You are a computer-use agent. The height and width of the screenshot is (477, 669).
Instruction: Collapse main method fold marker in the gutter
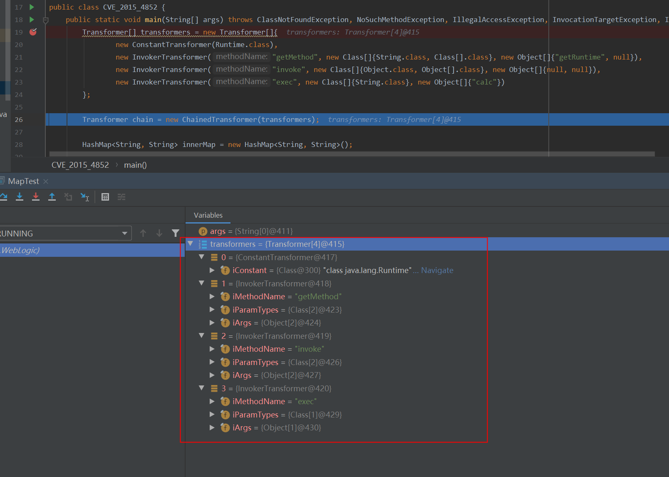[46, 20]
